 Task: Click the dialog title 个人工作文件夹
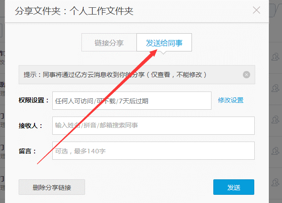coord(101,11)
